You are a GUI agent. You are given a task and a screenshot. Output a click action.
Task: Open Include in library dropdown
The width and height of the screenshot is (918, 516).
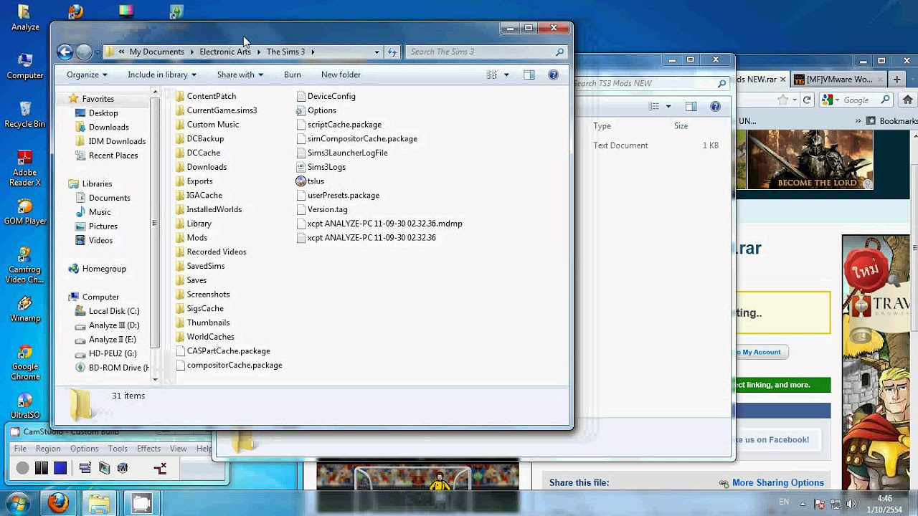point(162,75)
